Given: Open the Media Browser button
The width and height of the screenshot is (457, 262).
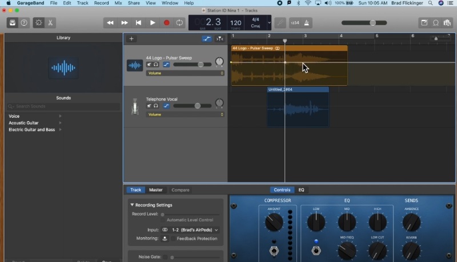Looking at the screenshot, I should [447, 23].
